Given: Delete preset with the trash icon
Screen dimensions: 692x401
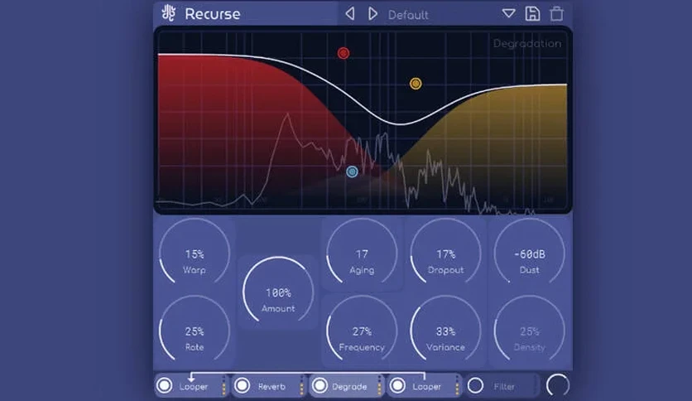Looking at the screenshot, I should click(x=556, y=14).
